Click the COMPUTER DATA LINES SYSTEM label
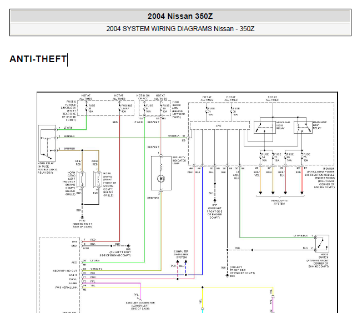 [x=181, y=254]
